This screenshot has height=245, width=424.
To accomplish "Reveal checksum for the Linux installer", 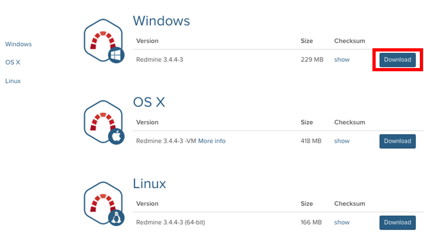I will [x=342, y=222].
